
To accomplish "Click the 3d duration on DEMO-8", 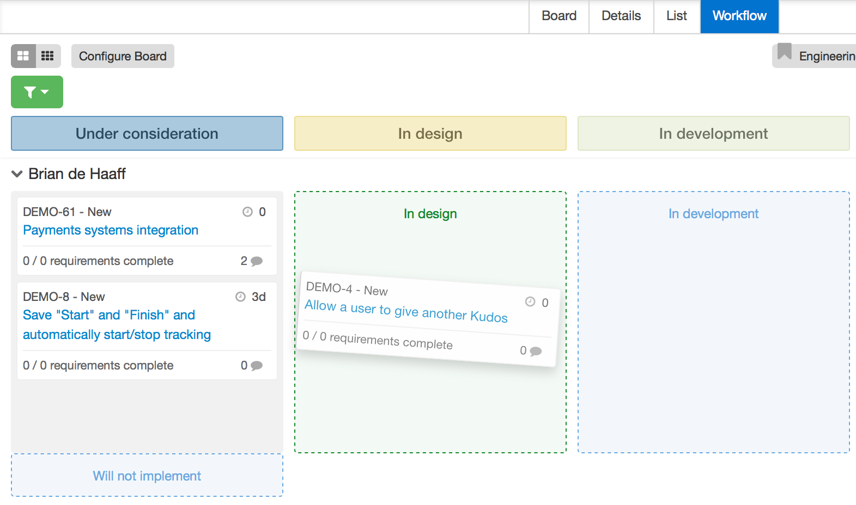I will pos(259,297).
